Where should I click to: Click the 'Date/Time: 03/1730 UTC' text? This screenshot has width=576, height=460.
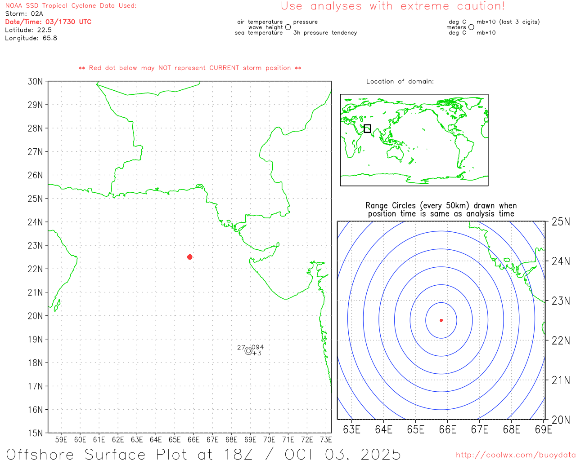[x=48, y=22]
